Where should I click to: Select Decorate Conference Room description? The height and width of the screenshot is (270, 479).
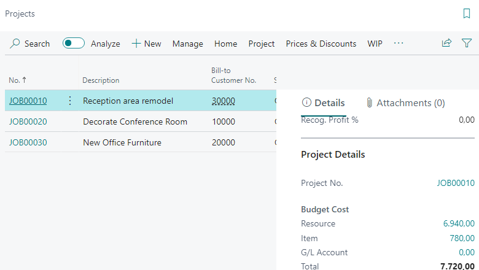[135, 121]
